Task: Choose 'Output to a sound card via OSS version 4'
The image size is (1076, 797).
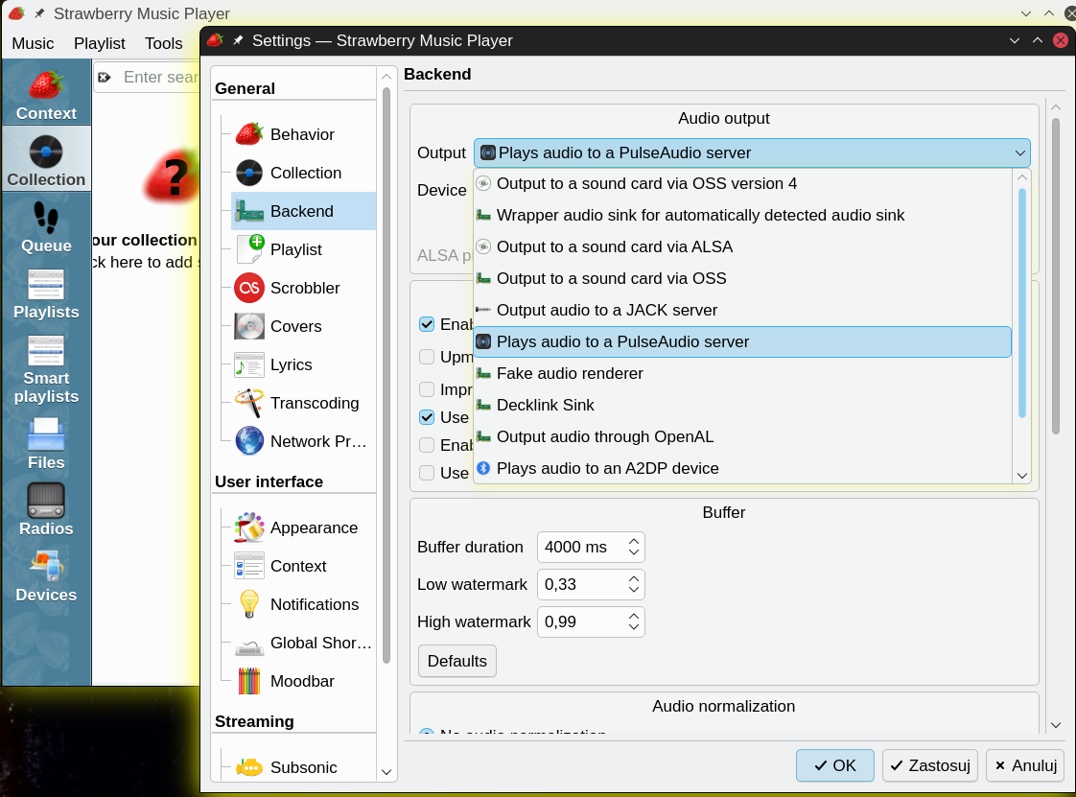Action: click(742, 183)
